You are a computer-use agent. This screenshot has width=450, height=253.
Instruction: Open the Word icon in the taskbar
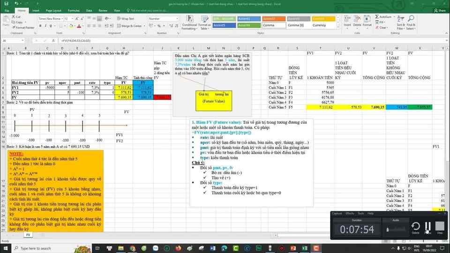coord(213,248)
